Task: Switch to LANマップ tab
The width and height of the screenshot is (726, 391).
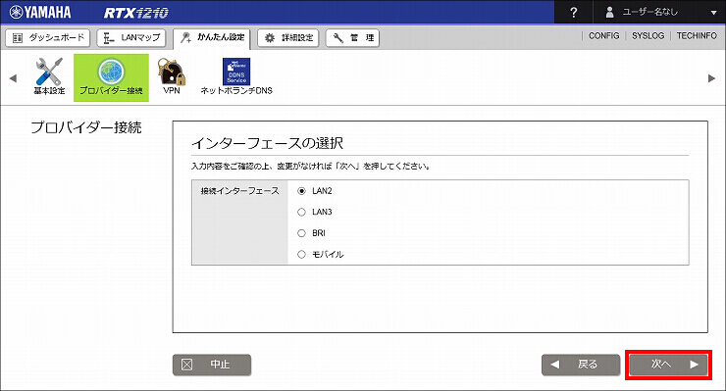Action: coord(131,38)
